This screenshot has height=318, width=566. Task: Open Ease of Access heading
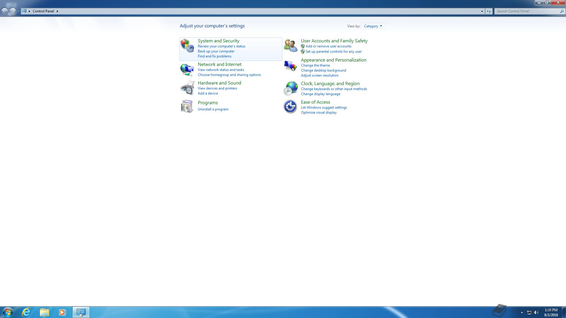click(315, 102)
